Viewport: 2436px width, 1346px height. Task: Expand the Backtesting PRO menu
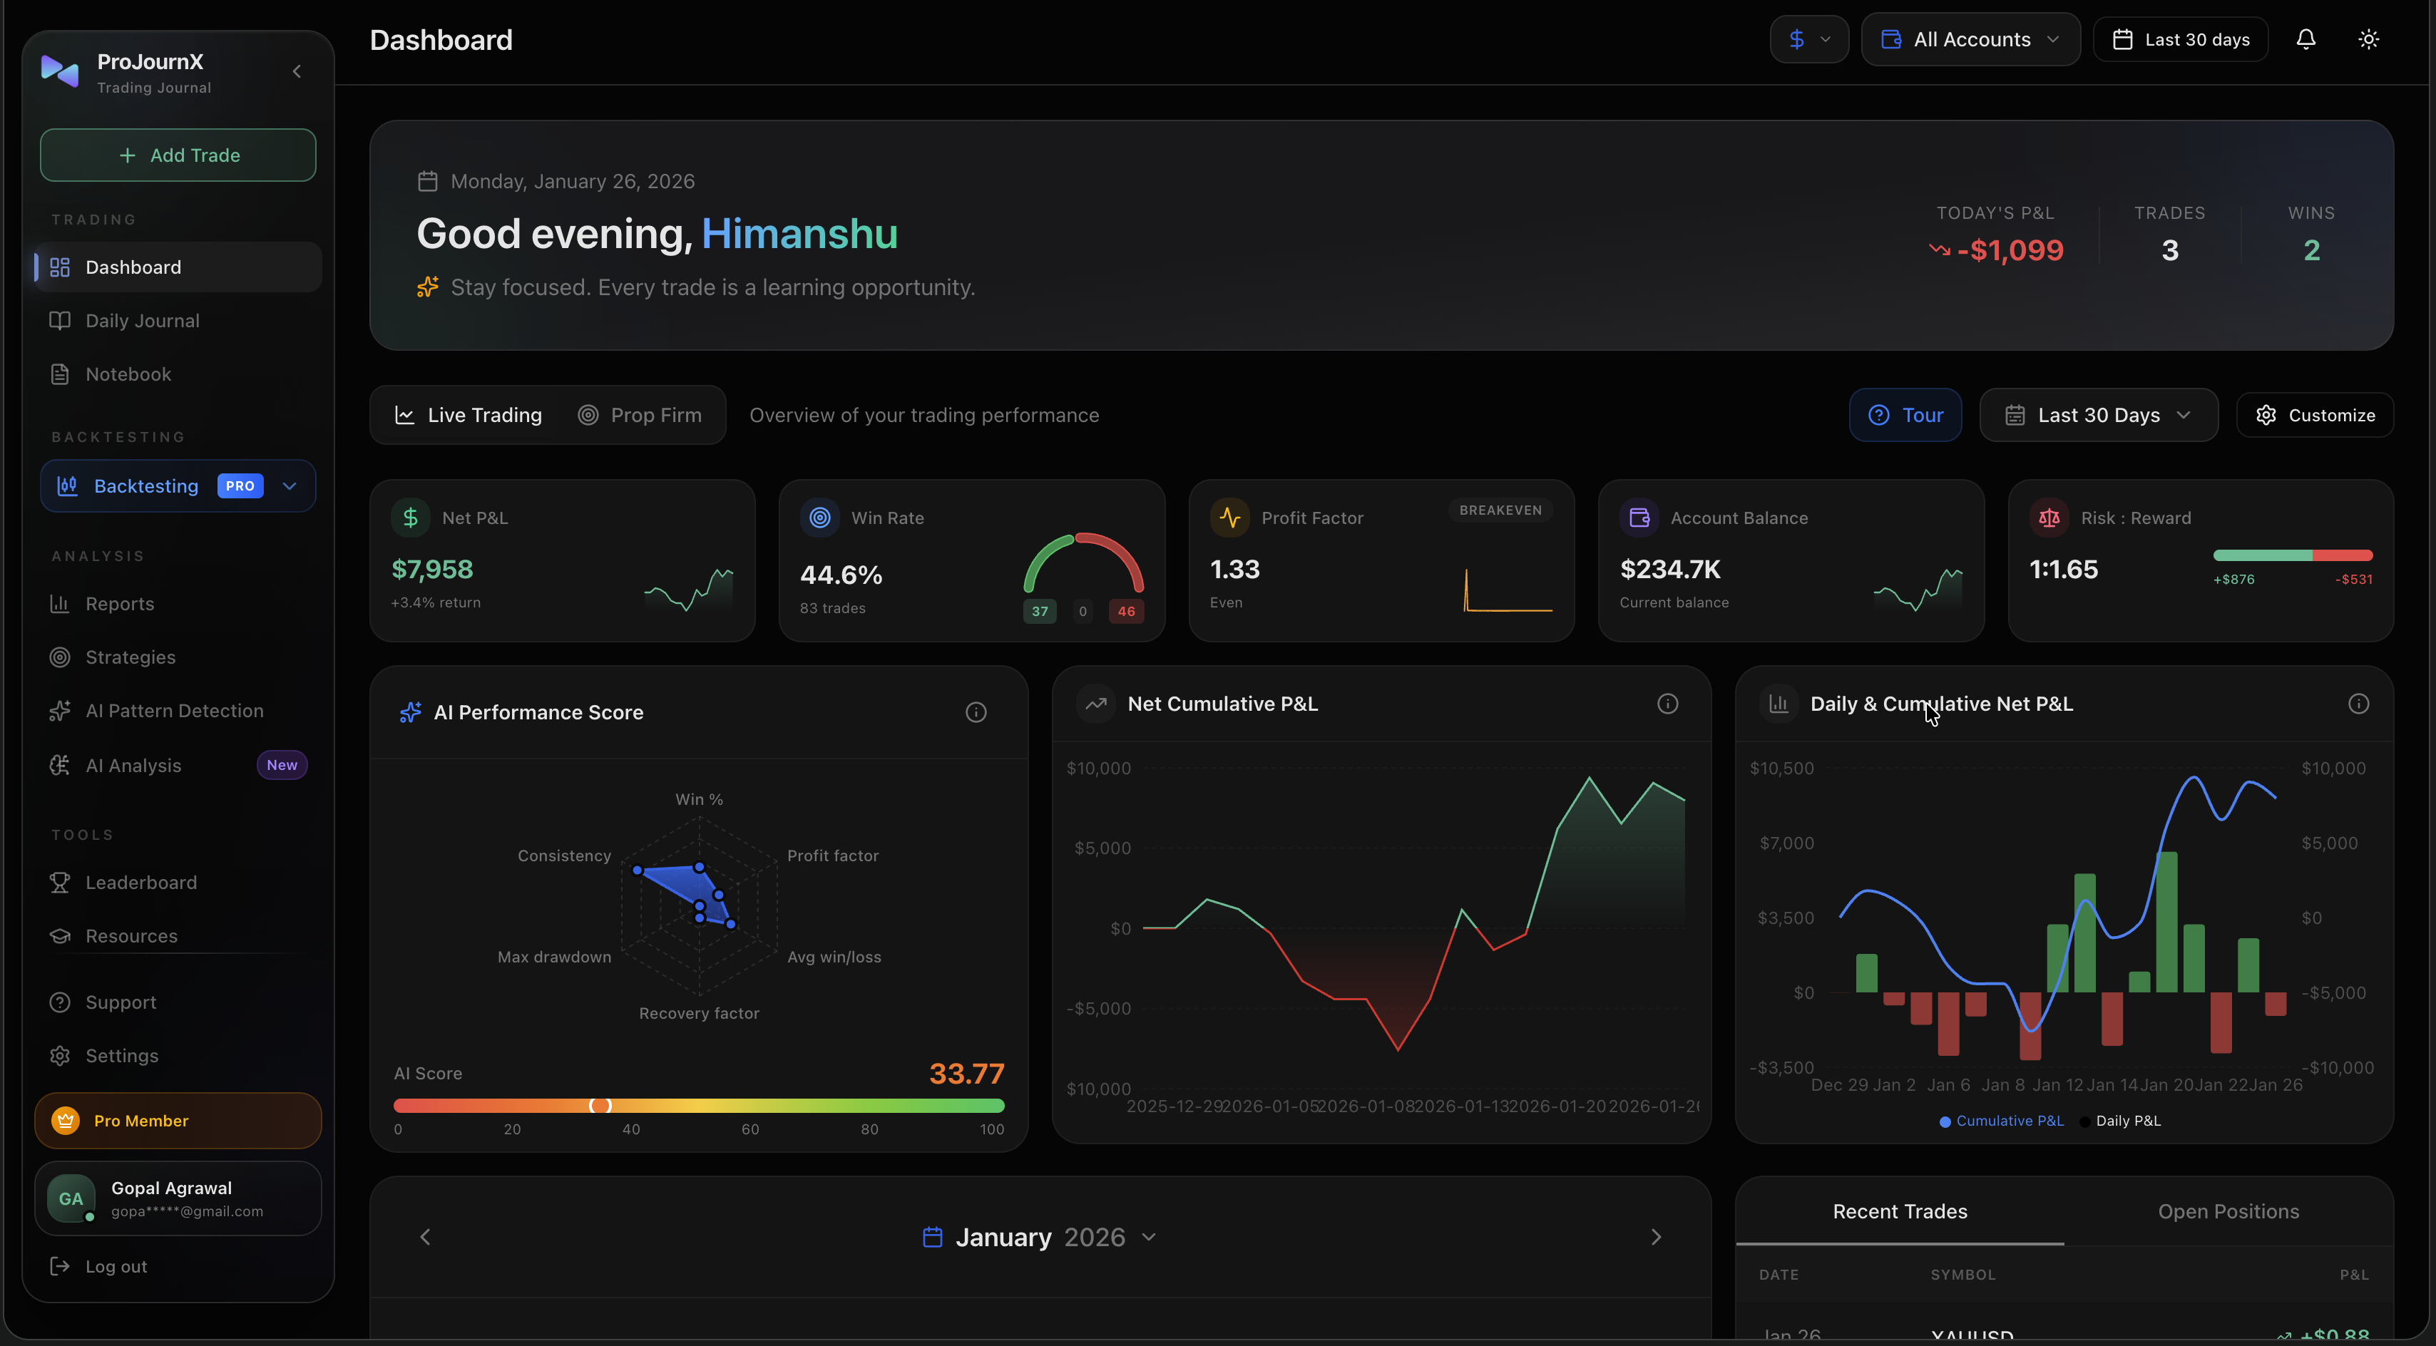tap(177, 486)
